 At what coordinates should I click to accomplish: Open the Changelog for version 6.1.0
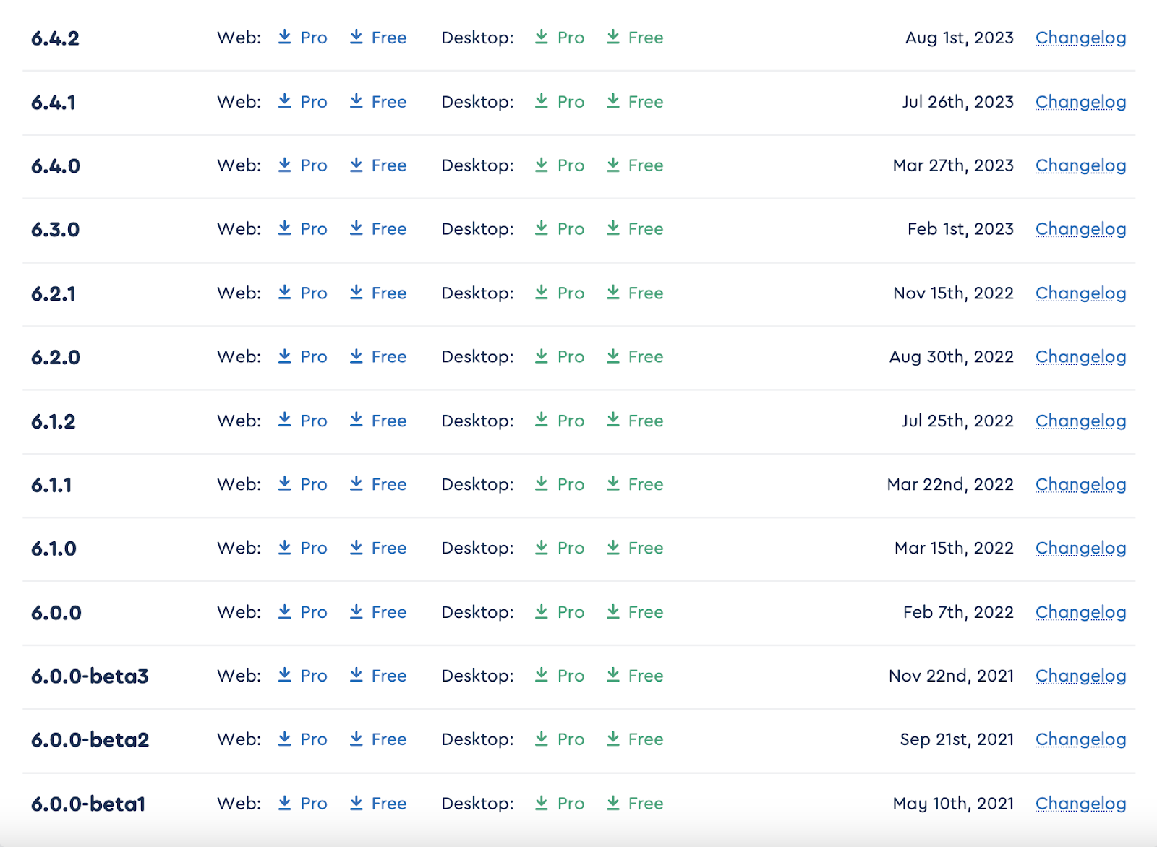pyautogui.click(x=1080, y=549)
